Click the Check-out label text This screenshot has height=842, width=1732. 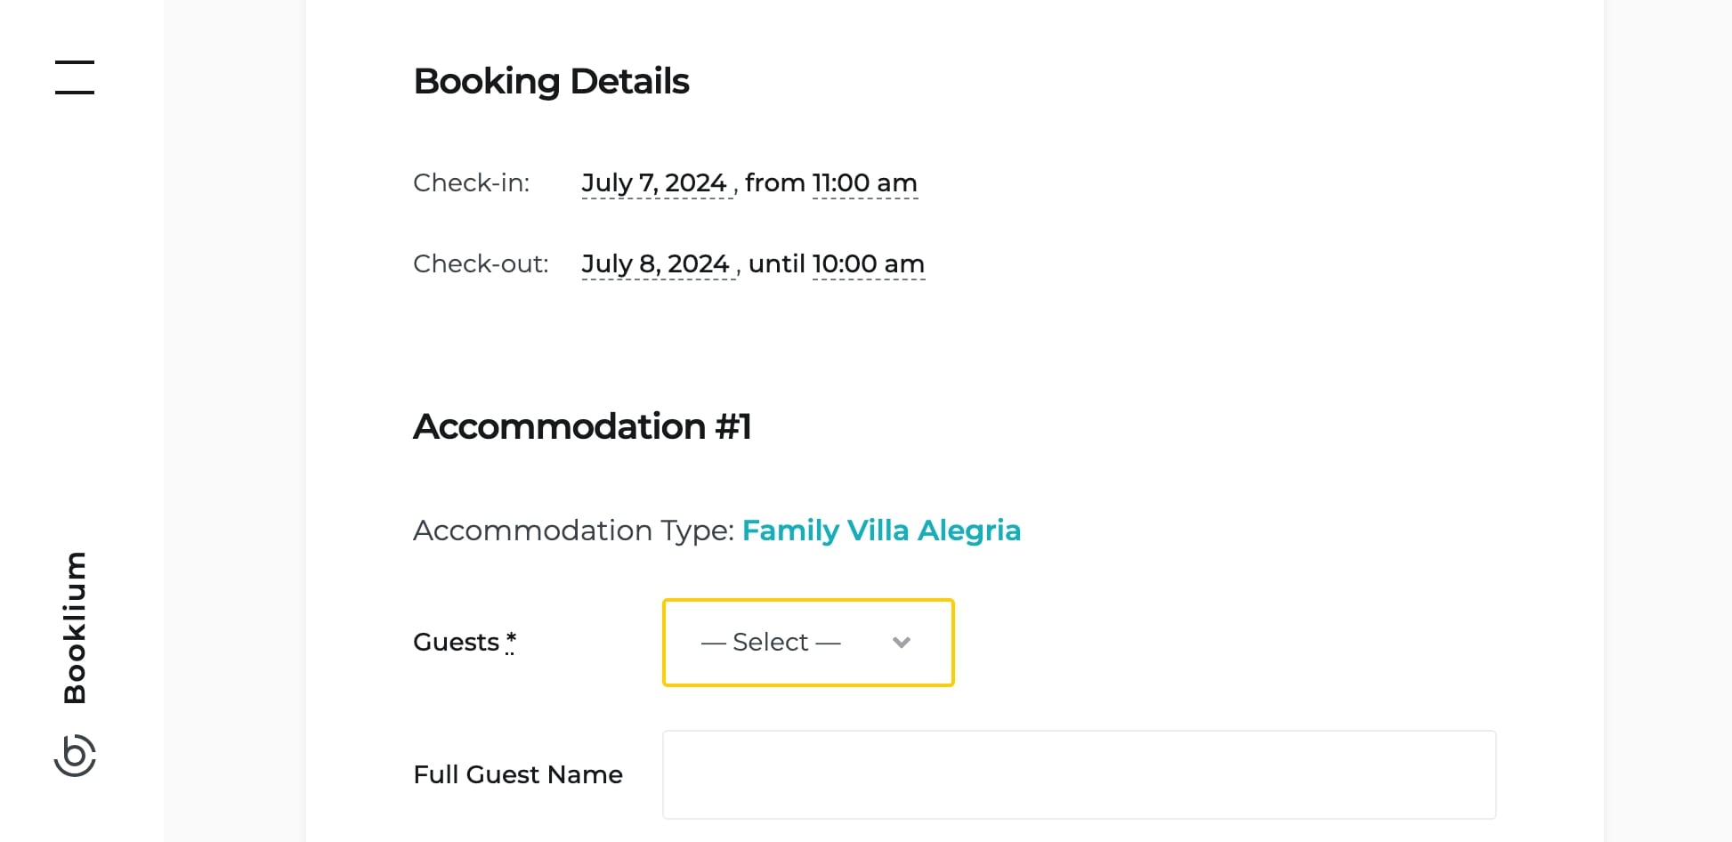pos(481,264)
